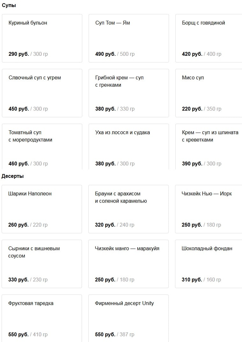Select Брауни с арахисом и соленой карамелью
This screenshot has width=242, height=342.
tap(128, 209)
